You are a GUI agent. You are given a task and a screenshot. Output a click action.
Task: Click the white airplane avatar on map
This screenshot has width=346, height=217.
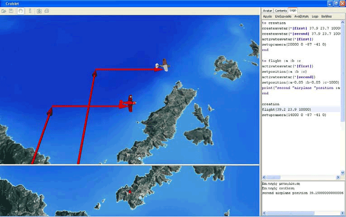coord(164,65)
